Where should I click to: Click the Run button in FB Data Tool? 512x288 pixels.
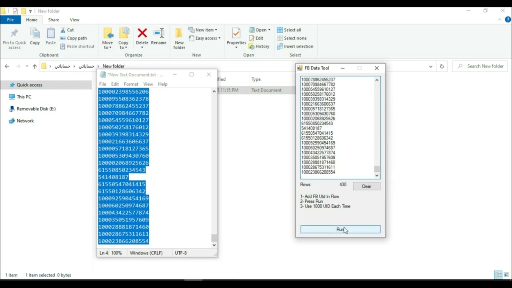coord(340,229)
